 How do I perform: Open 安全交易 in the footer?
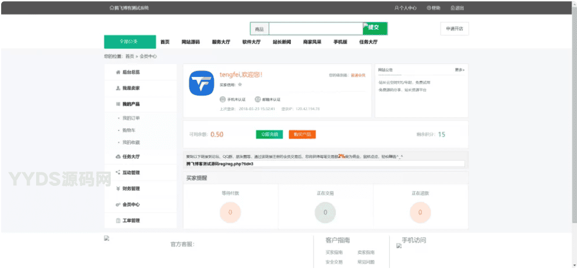(x=334, y=262)
